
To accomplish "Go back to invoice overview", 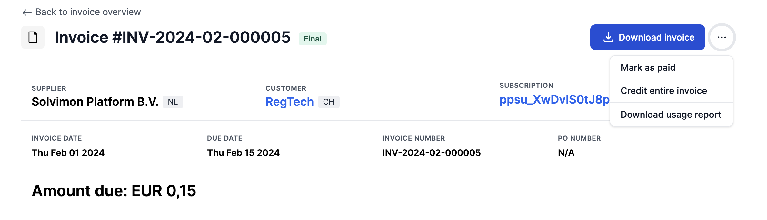I will 88,12.
